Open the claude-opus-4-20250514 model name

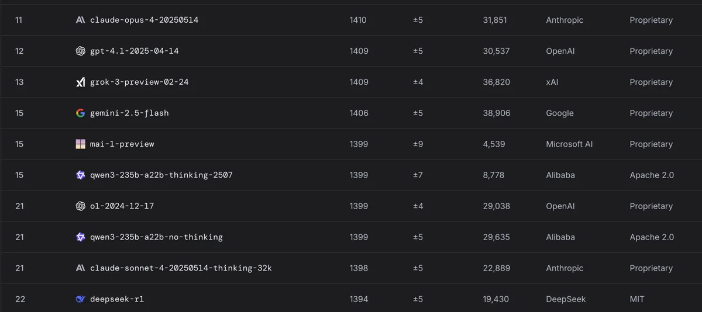click(144, 20)
